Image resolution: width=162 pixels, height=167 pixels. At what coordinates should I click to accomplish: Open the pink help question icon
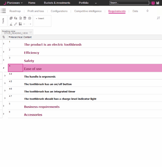coord(153,3)
